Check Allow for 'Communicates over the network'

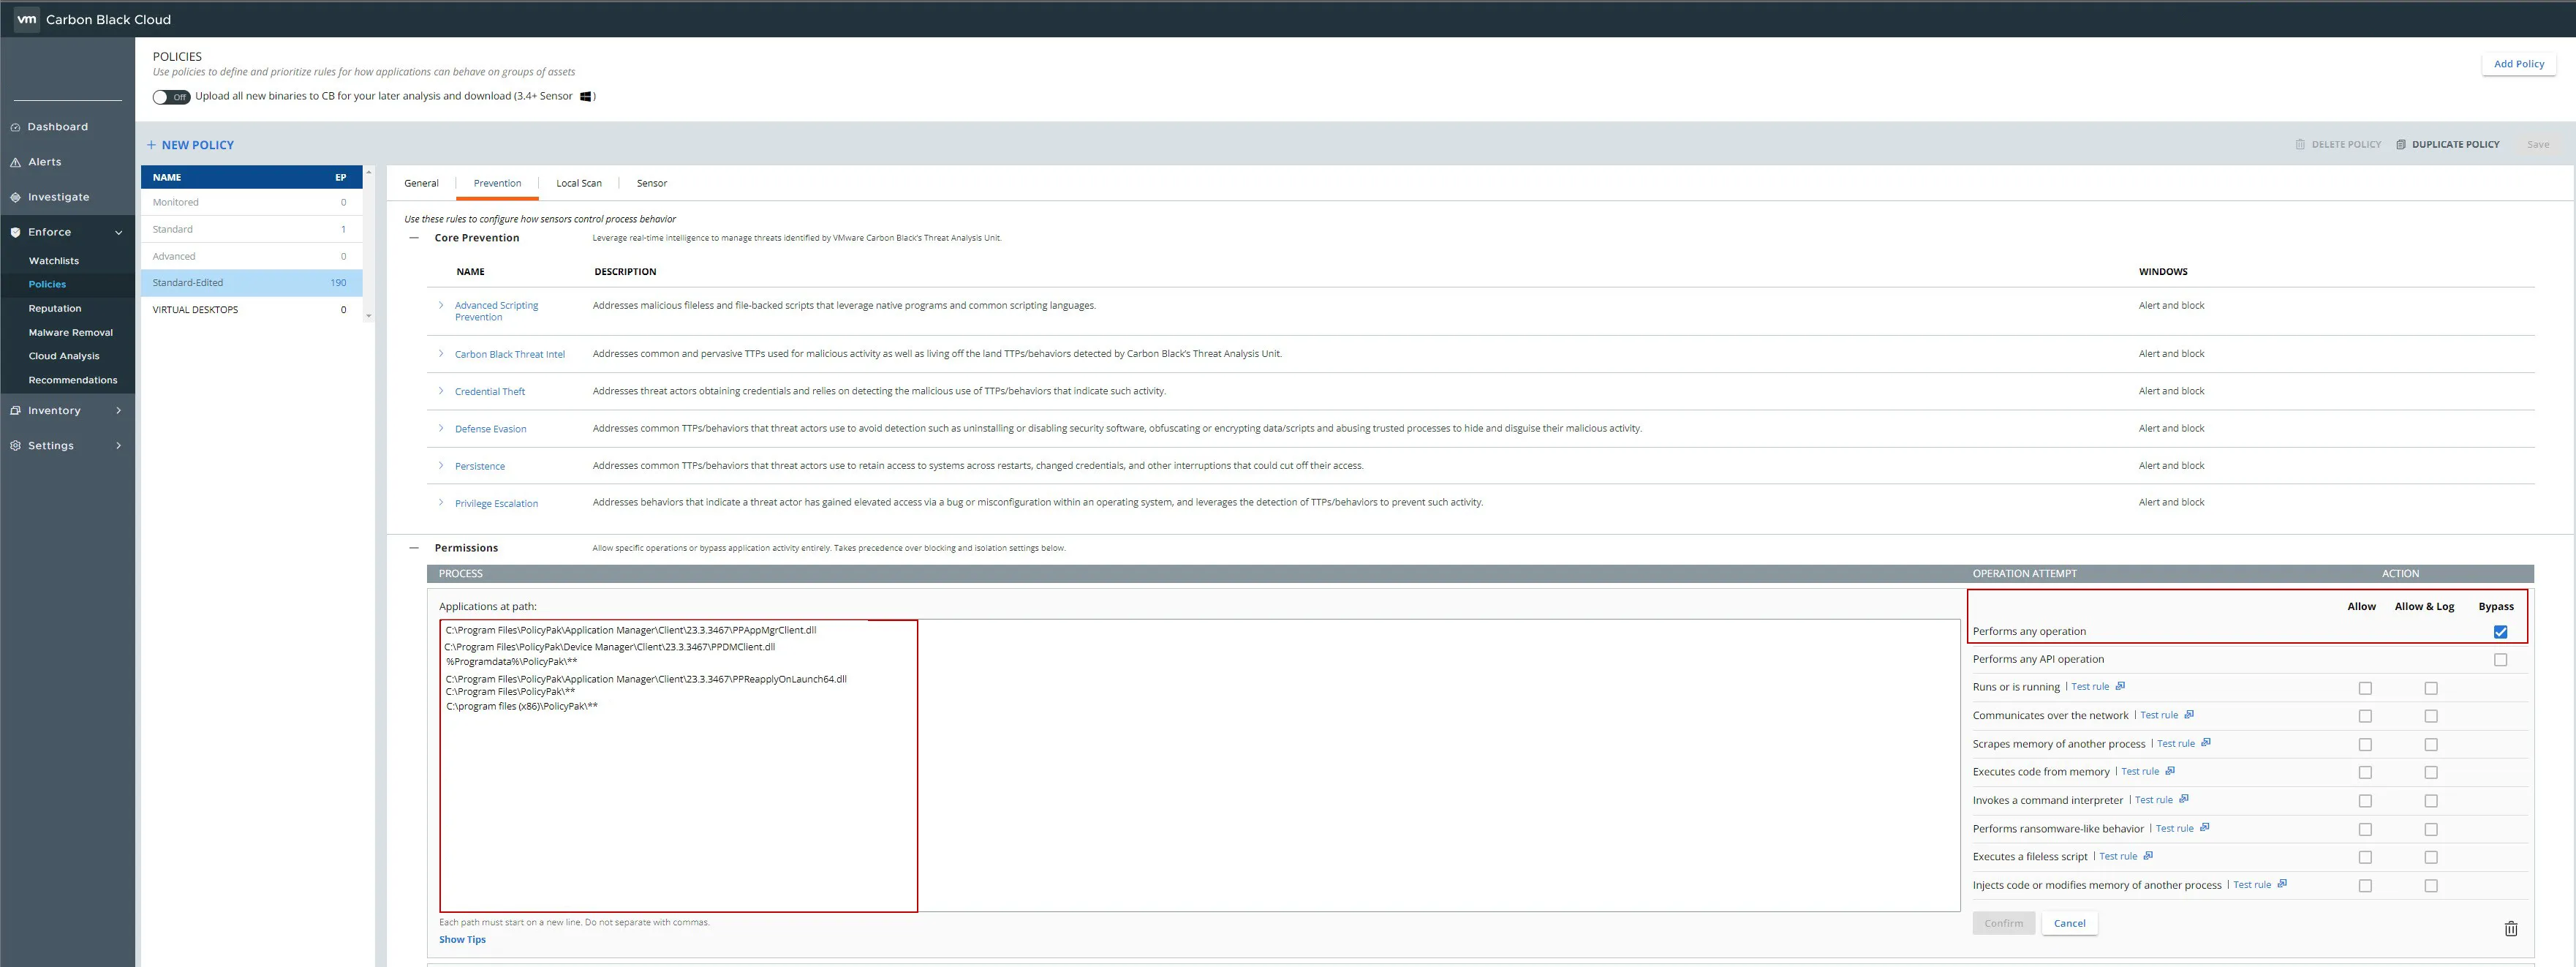[x=2365, y=716]
